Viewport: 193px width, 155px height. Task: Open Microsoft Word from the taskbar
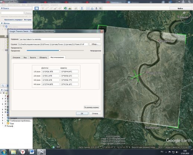click(32, 152)
